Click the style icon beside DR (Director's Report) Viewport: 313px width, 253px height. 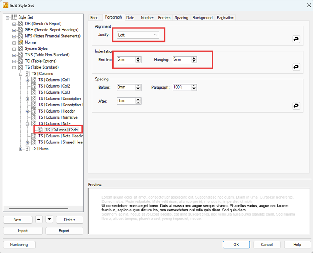pos(20,24)
